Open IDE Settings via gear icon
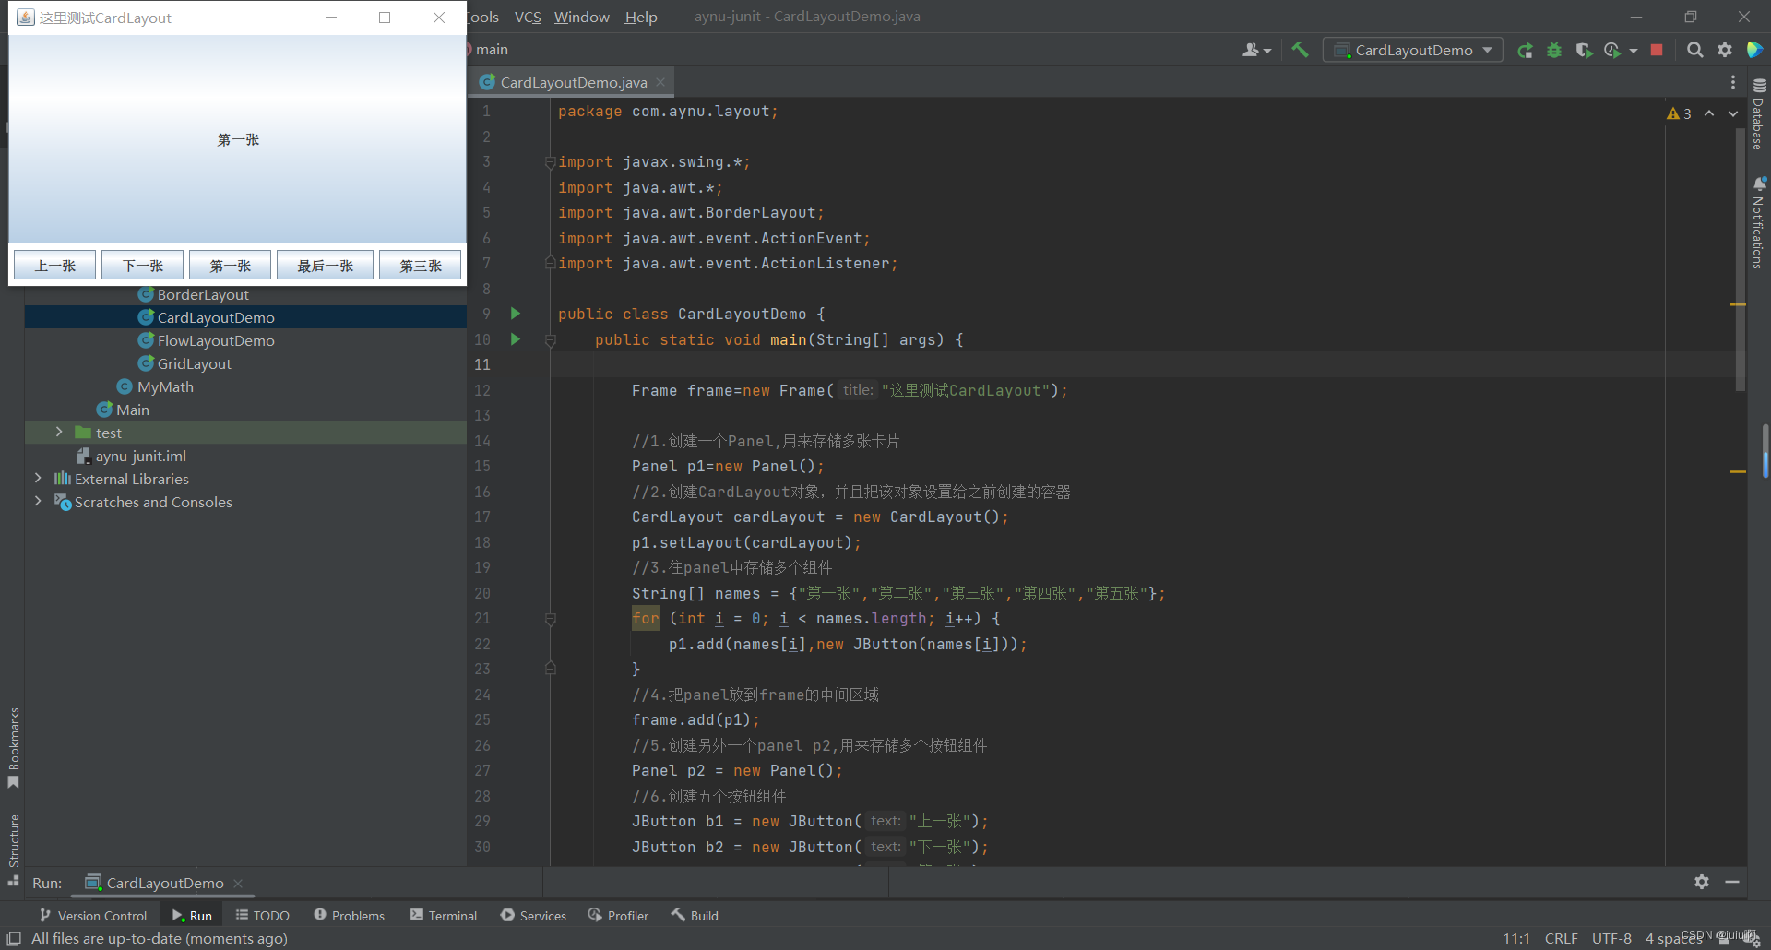The width and height of the screenshot is (1771, 950). click(x=1726, y=50)
